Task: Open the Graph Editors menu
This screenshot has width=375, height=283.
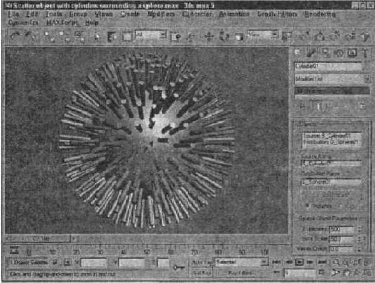Action: (277, 14)
